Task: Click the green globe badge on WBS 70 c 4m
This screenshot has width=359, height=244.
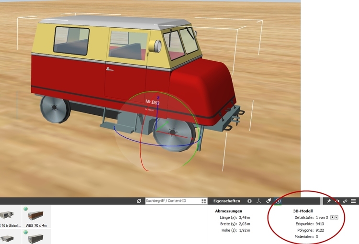Action: click(x=26, y=209)
